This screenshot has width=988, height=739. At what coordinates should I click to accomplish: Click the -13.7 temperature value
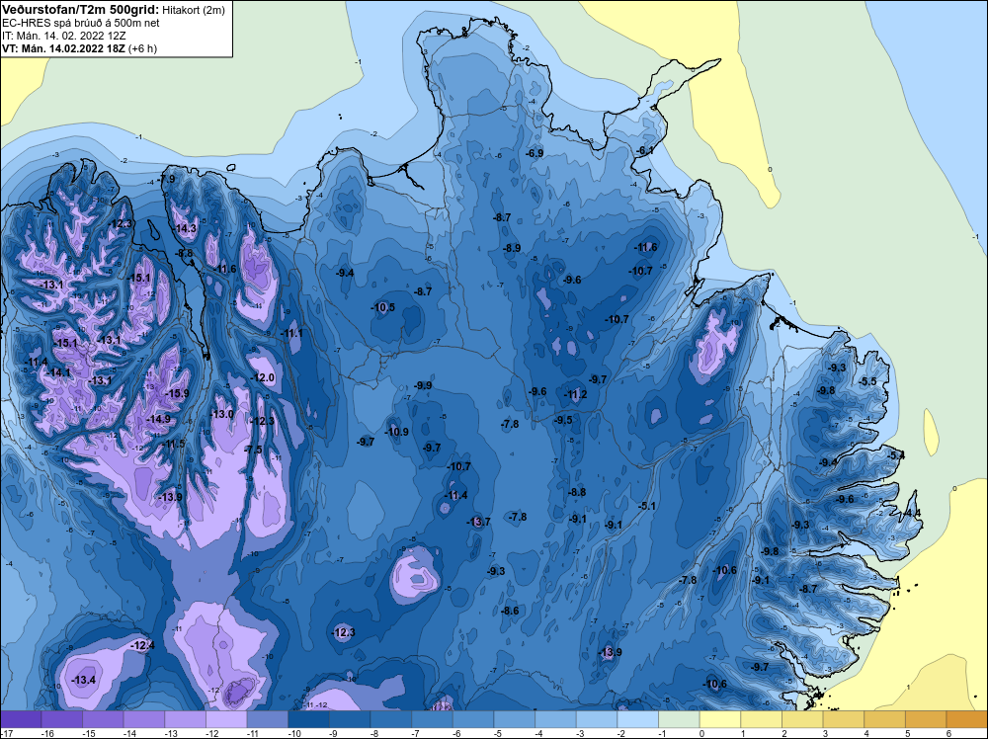479,522
